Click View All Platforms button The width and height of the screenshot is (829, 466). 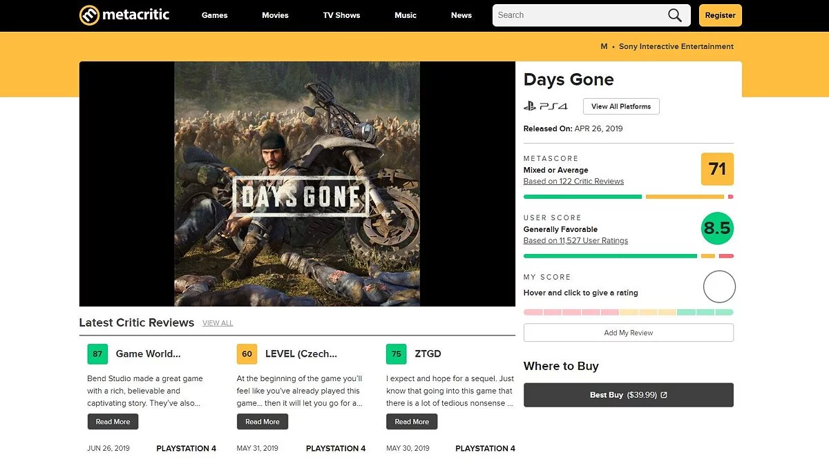tap(621, 106)
